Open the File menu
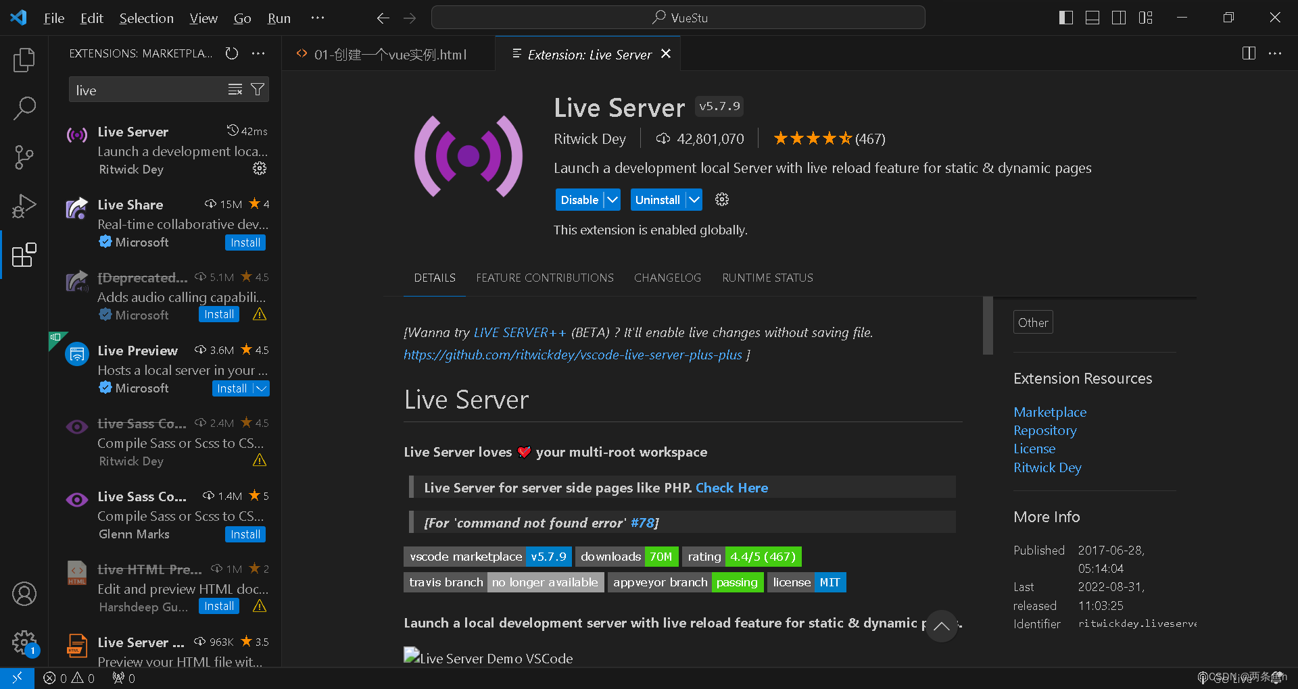This screenshot has height=689, width=1298. (x=54, y=18)
